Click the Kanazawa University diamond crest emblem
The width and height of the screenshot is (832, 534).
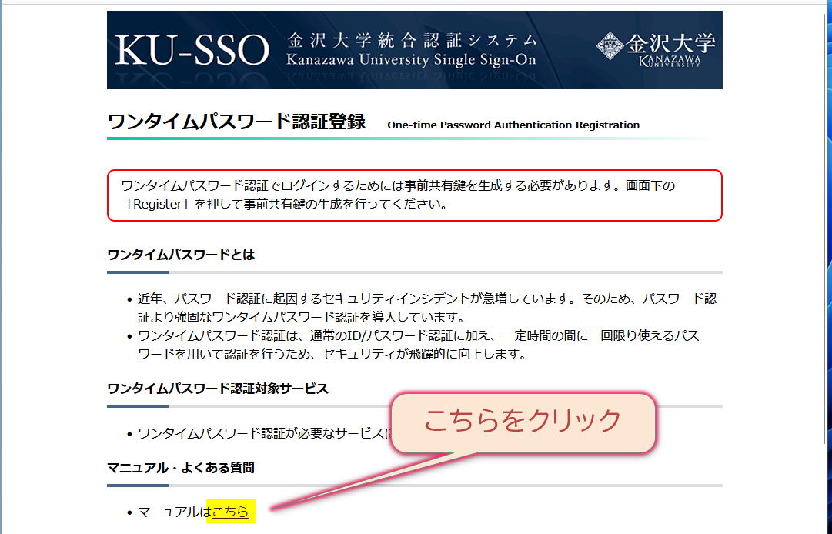(612, 46)
